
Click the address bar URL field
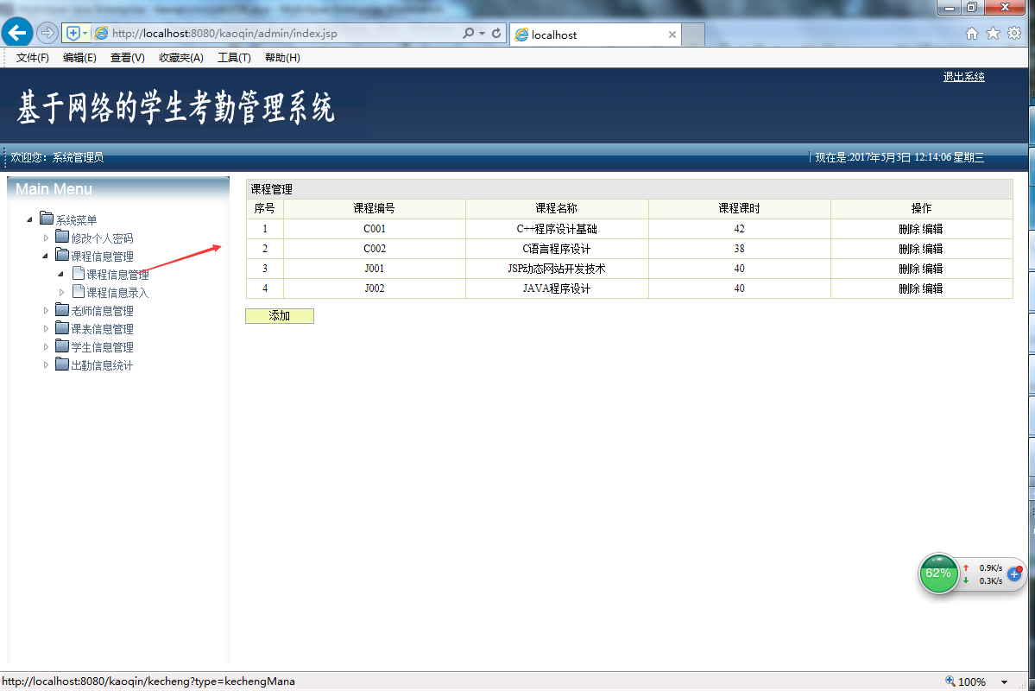coord(284,33)
